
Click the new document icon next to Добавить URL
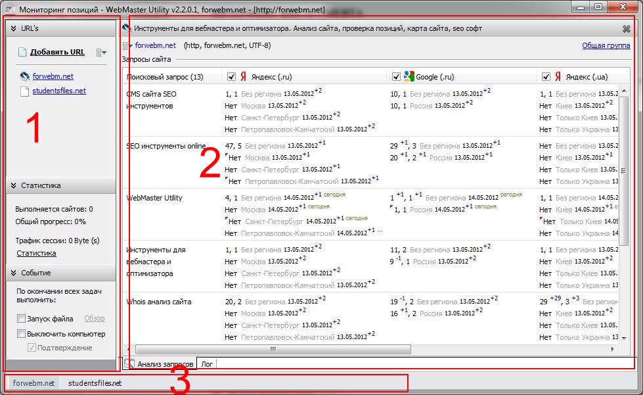[22, 53]
